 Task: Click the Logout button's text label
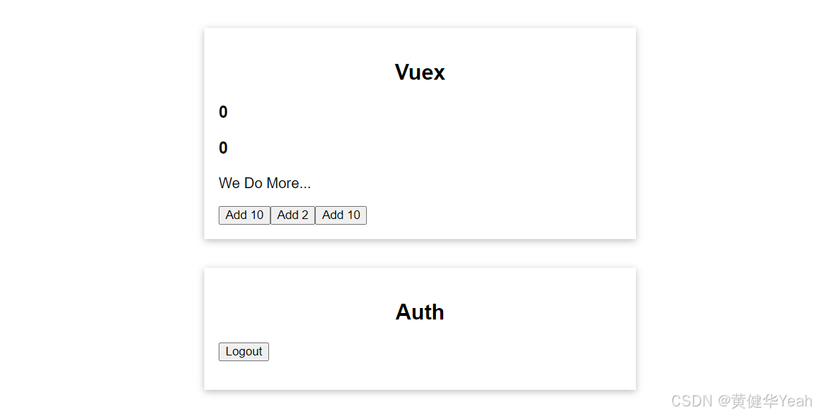(x=243, y=351)
